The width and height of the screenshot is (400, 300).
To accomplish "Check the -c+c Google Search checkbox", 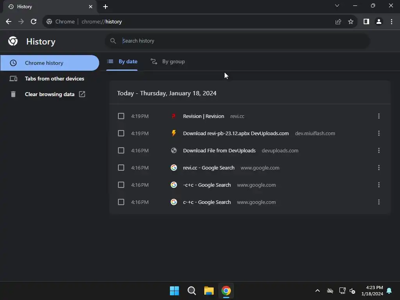I will (121, 185).
